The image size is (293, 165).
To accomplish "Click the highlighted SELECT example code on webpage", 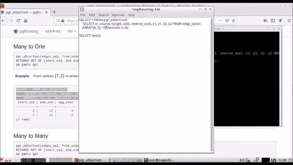I will coord(47,93).
